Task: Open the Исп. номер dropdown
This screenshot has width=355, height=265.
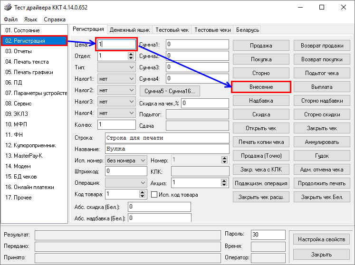Action: (x=143, y=161)
